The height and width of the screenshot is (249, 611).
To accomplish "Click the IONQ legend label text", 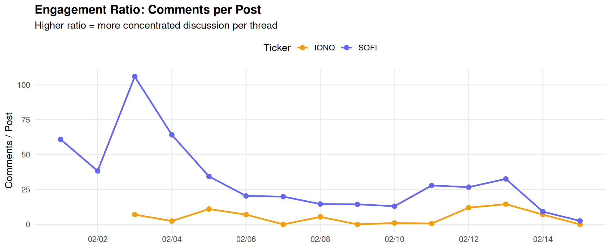I will tap(324, 48).
